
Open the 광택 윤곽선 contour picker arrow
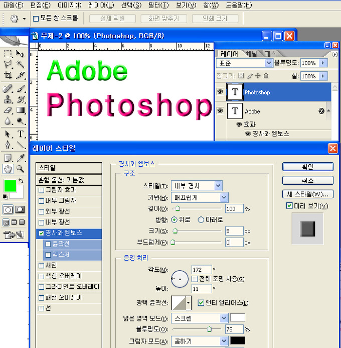point(189,303)
